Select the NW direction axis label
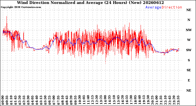 tap(189, 30)
